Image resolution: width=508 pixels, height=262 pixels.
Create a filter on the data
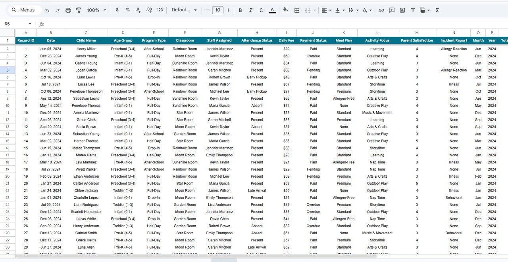[413, 10]
